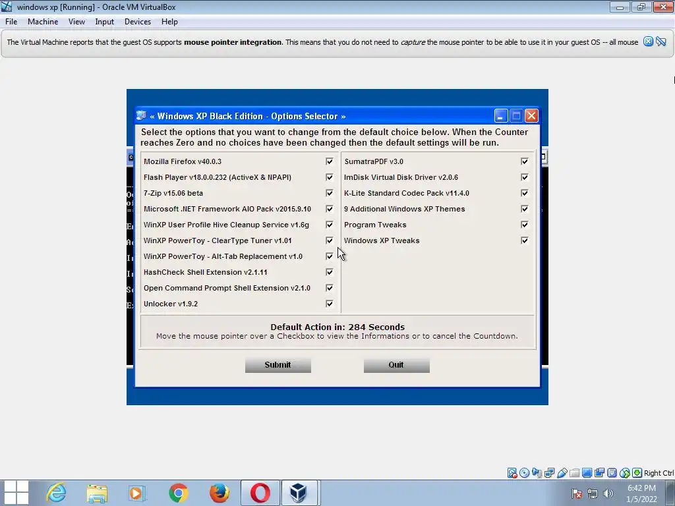Click the Action Center flag tray icon

[577, 493]
